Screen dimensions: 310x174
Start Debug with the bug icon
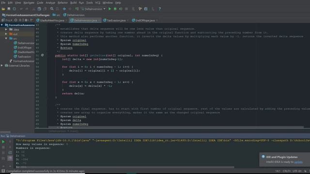tap(115, 9)
